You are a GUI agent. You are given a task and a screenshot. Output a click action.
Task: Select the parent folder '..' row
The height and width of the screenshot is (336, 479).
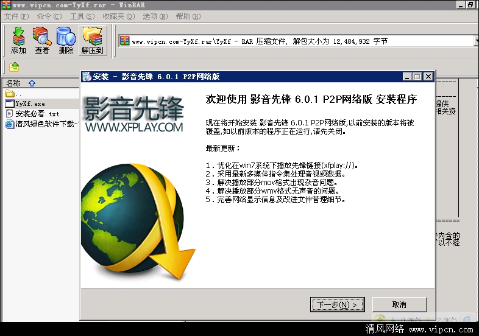[x=41, y=93]
